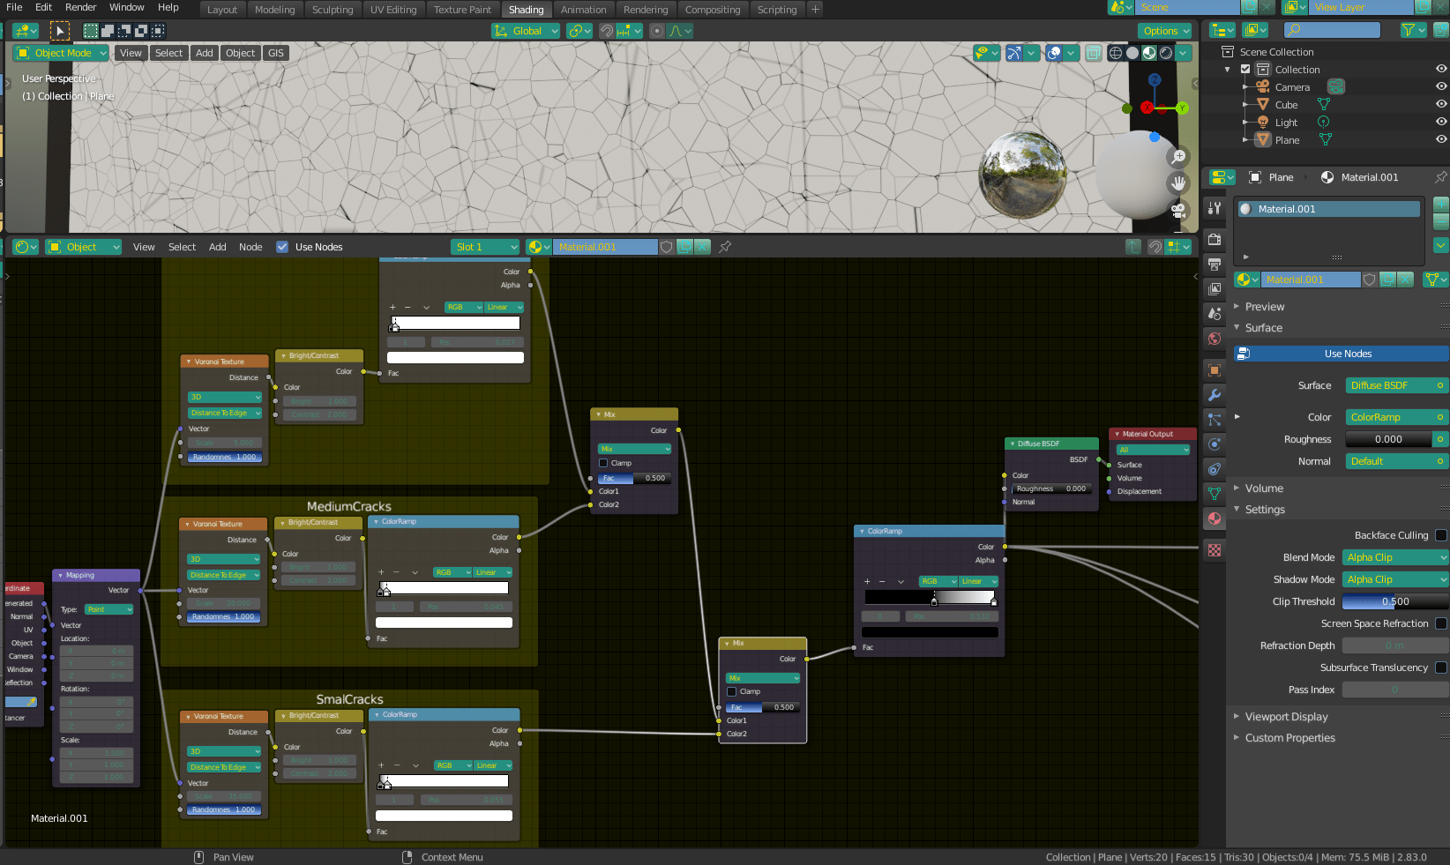Image resolution: width=1450 pixels, height=865 pixels.
Task: Hide the Cube in the outliner
Action: pos(1442,104)
